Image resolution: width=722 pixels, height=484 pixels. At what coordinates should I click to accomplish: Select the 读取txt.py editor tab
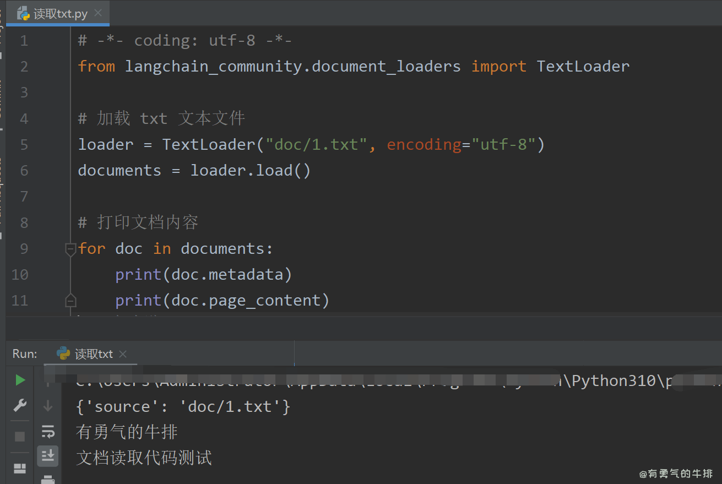pos(60,14)
